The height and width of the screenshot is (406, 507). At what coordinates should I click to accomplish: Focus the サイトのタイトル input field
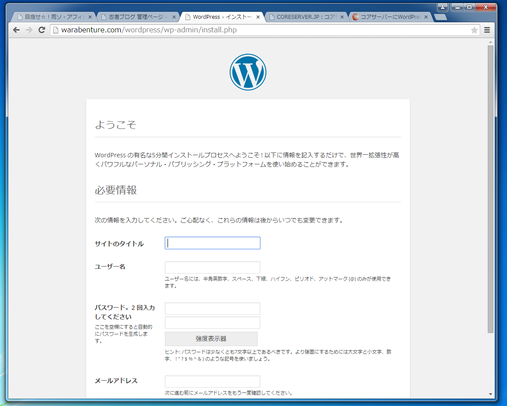(213, 243)
